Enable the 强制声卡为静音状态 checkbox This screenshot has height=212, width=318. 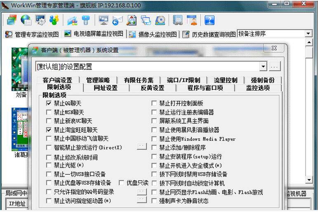coord(154,200)
